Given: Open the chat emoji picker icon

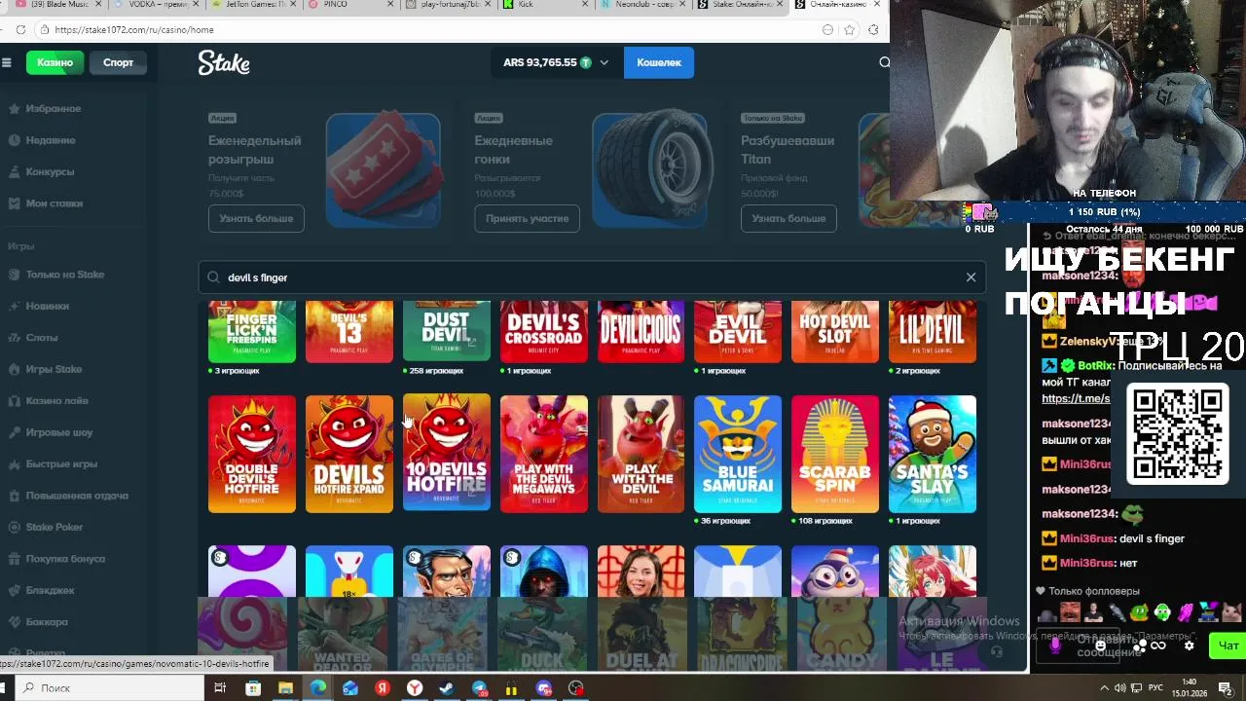Looking at the screenshot, I should [1101, 645].
